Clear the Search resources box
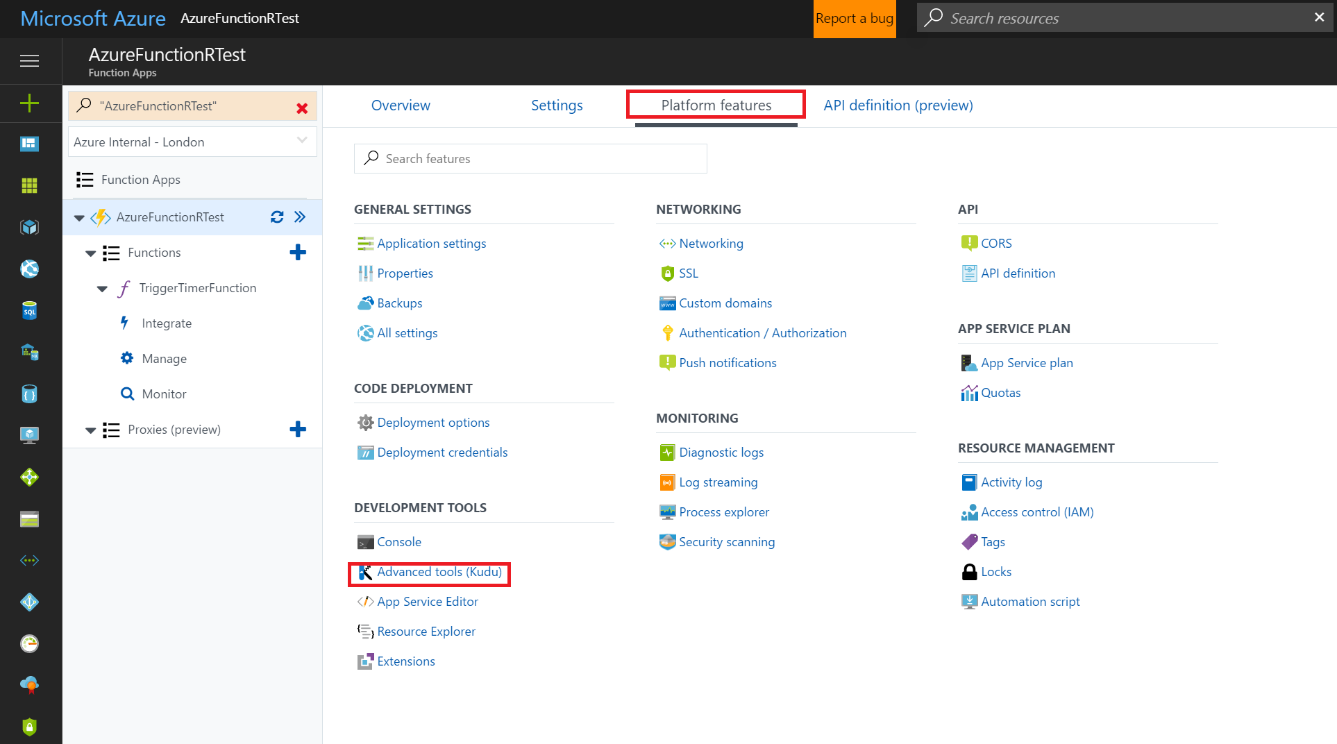This screenshot has width=1337, height=744. (1319, 17)
